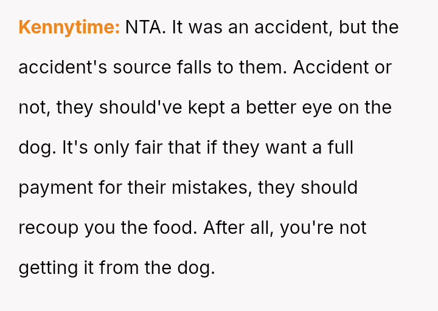Image resolution: width=438 pixels, height=311 pixels.
Task: Click the word "recoup" in the comment
Action: coord(49,228)
